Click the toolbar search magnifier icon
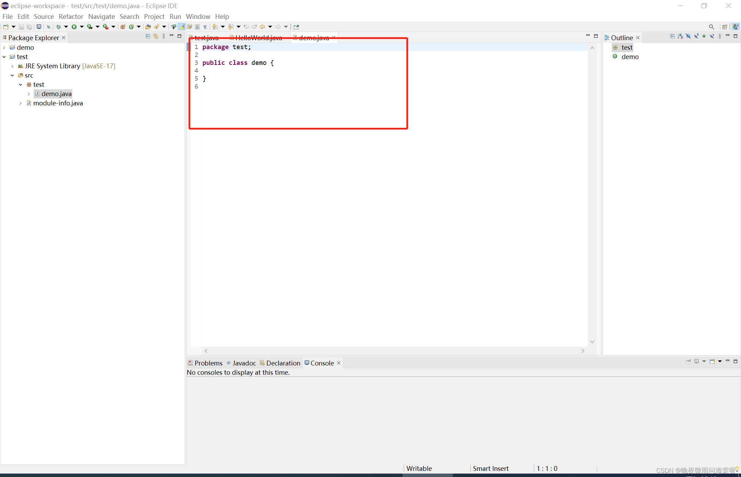Image resolution: width=741 pixels, height=477 pixels. (711, 27)
